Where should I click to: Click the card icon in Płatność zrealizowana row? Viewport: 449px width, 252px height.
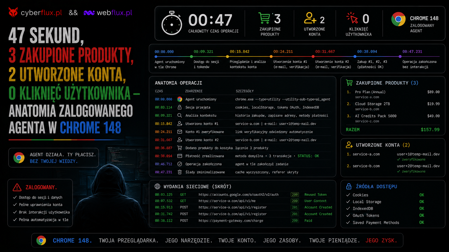pyautogui.click(x=180, y=156)
